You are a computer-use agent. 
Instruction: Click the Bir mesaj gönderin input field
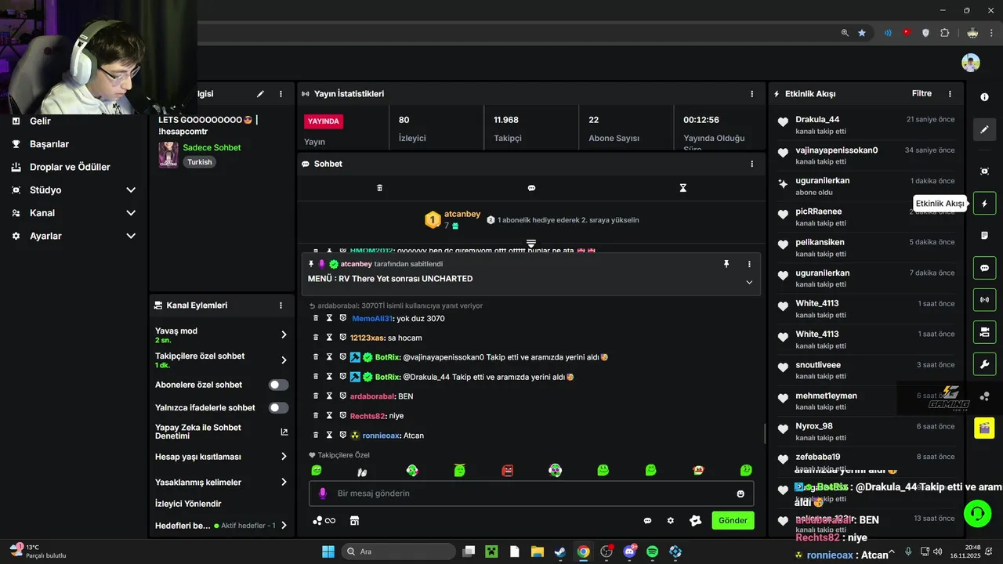531,493
